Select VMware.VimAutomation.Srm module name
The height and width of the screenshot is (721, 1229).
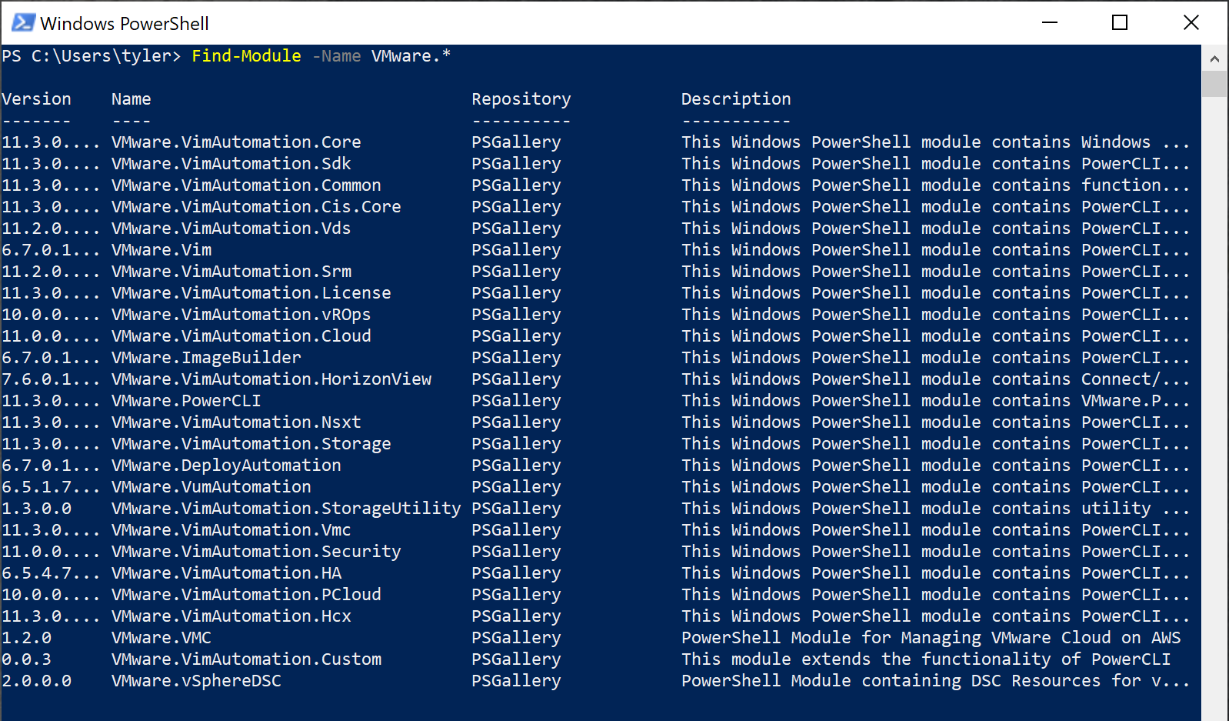[231, 272]
